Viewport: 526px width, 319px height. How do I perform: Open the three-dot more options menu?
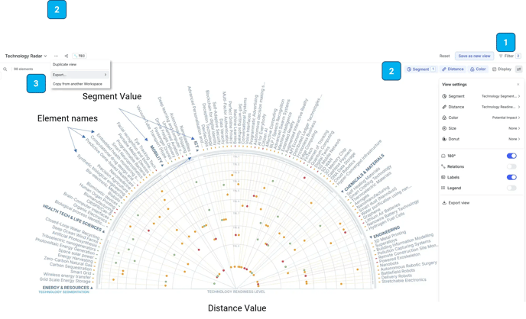56,56
